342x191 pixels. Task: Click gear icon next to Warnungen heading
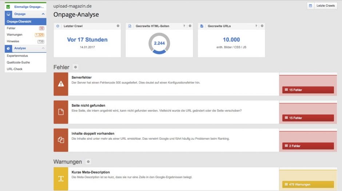click(88, 162)
